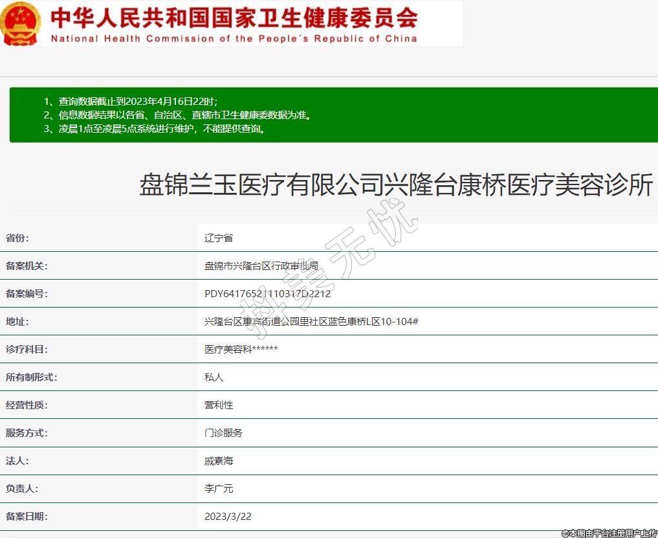Click the business nature value 营利性
This screenshot has width=658, height=538.
(219, 405)
